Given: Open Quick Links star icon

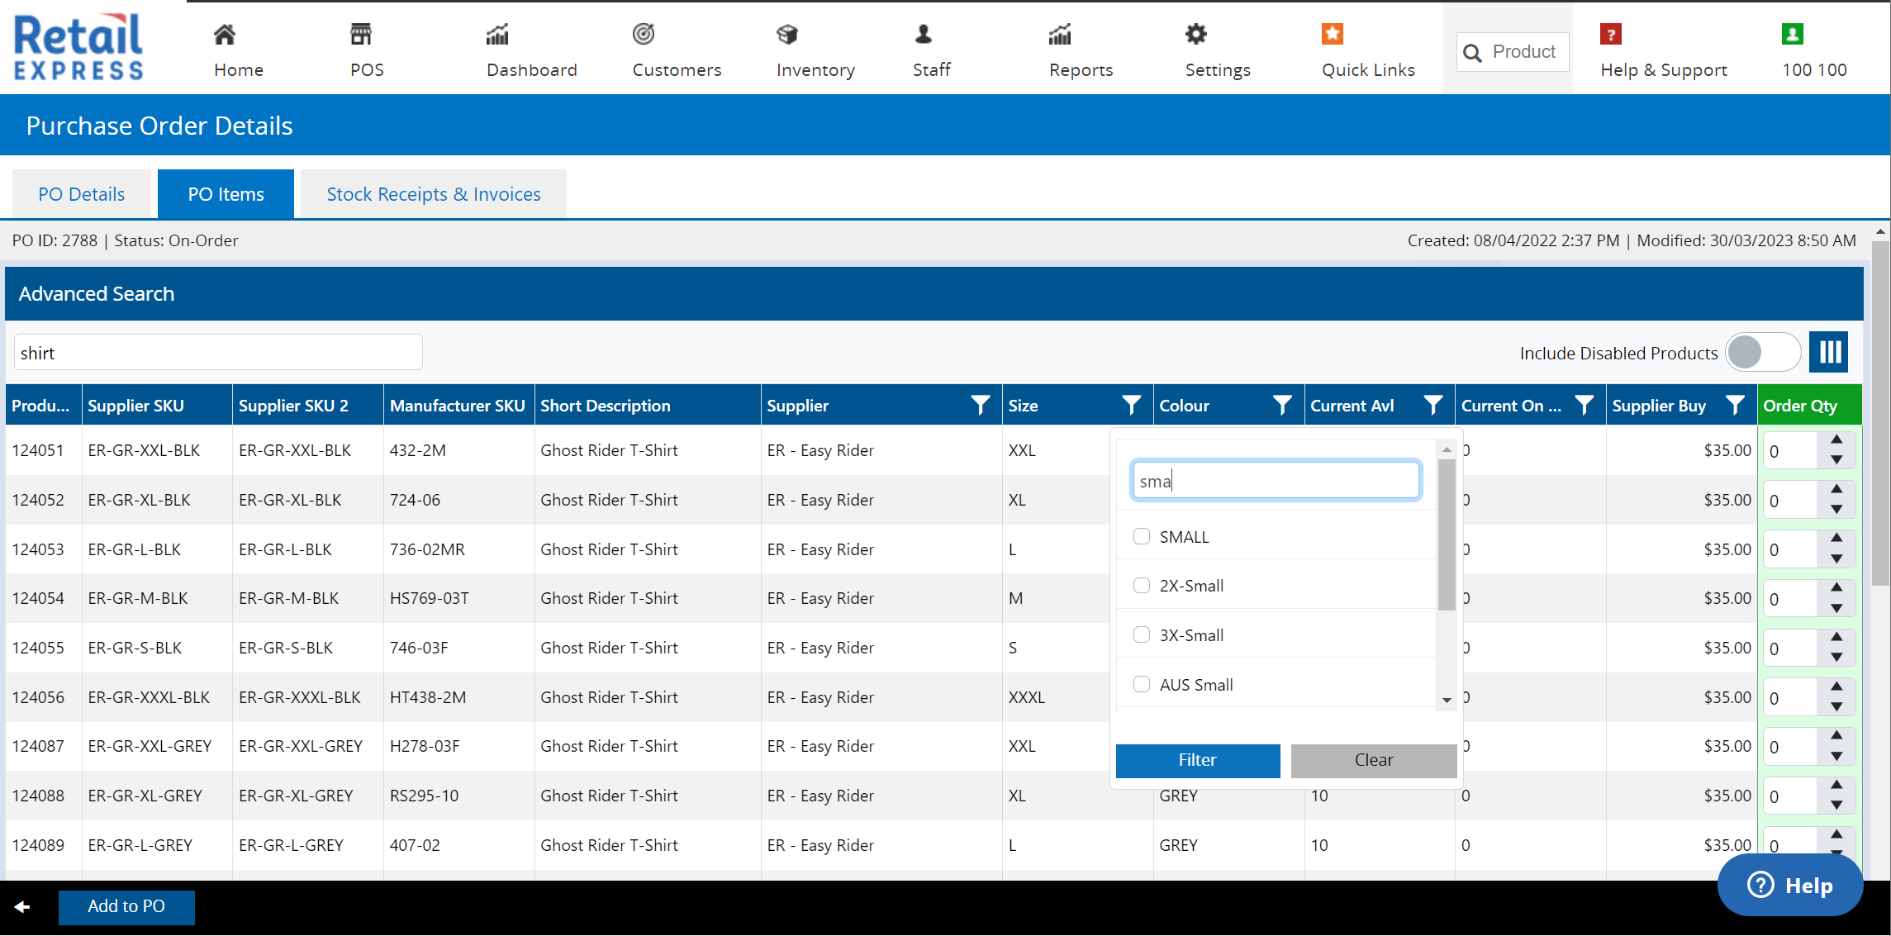Looking at the screenshot, I should [1332, 35].
